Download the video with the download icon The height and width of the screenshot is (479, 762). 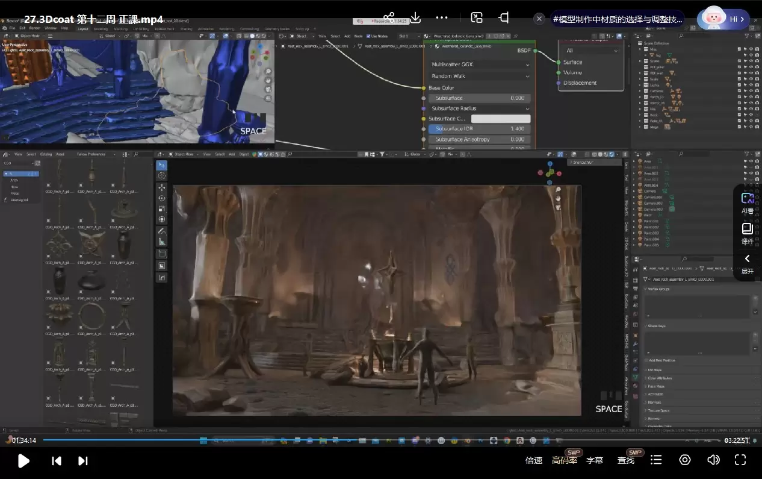415,18
